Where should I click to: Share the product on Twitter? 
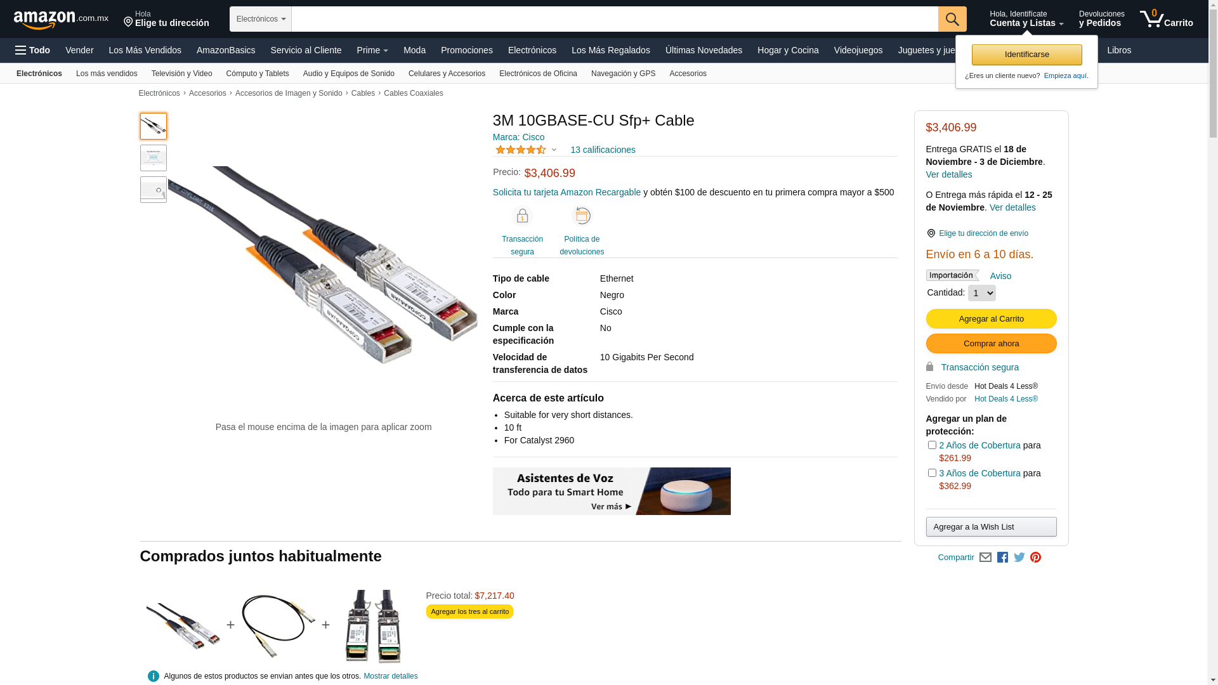(1019, 558)
